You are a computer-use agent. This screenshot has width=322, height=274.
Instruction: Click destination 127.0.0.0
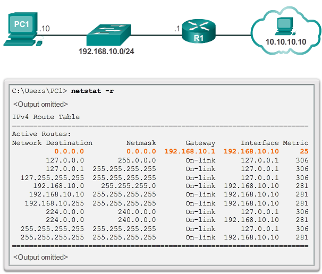click(65, 160)
